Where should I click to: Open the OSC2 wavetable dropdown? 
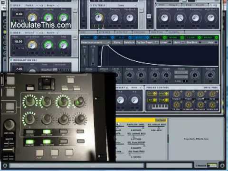tap(31, 33)
